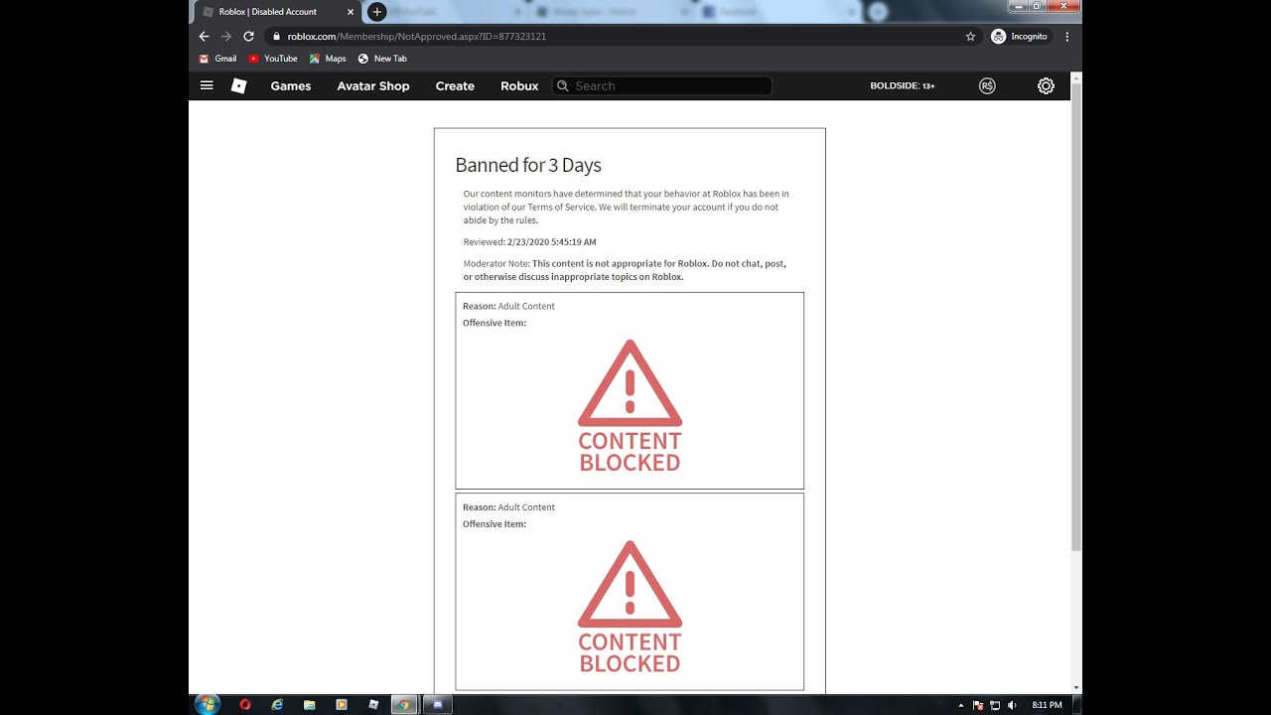This screenshot has height=715, width=1271.
Task: Open the volume speaker tray icon
Action: [1012, 705]
